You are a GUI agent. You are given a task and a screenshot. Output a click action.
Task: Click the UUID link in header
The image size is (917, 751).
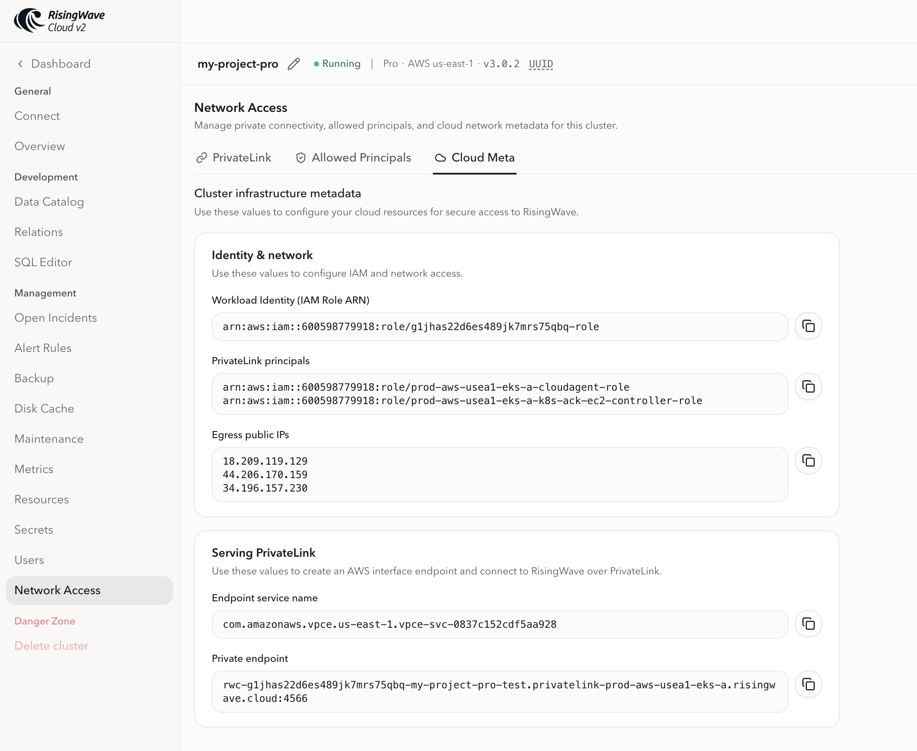pyautogui.click(x=541, y=64)
